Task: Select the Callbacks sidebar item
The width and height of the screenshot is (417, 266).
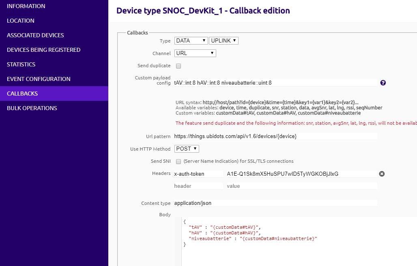Action: point(22,94)
